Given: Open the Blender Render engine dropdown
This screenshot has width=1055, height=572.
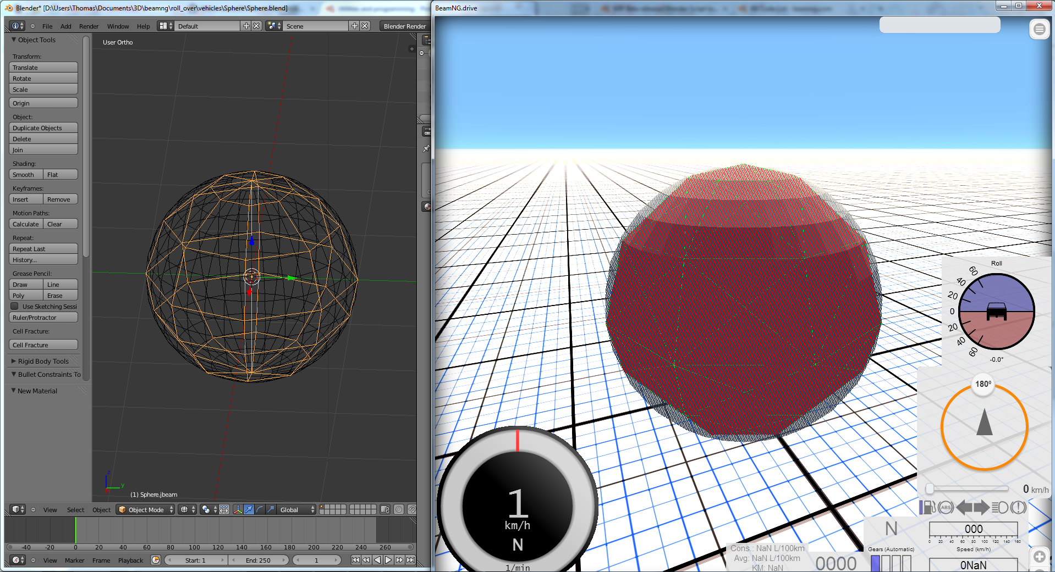Looking at the screenshot, I should pos(405,26).
